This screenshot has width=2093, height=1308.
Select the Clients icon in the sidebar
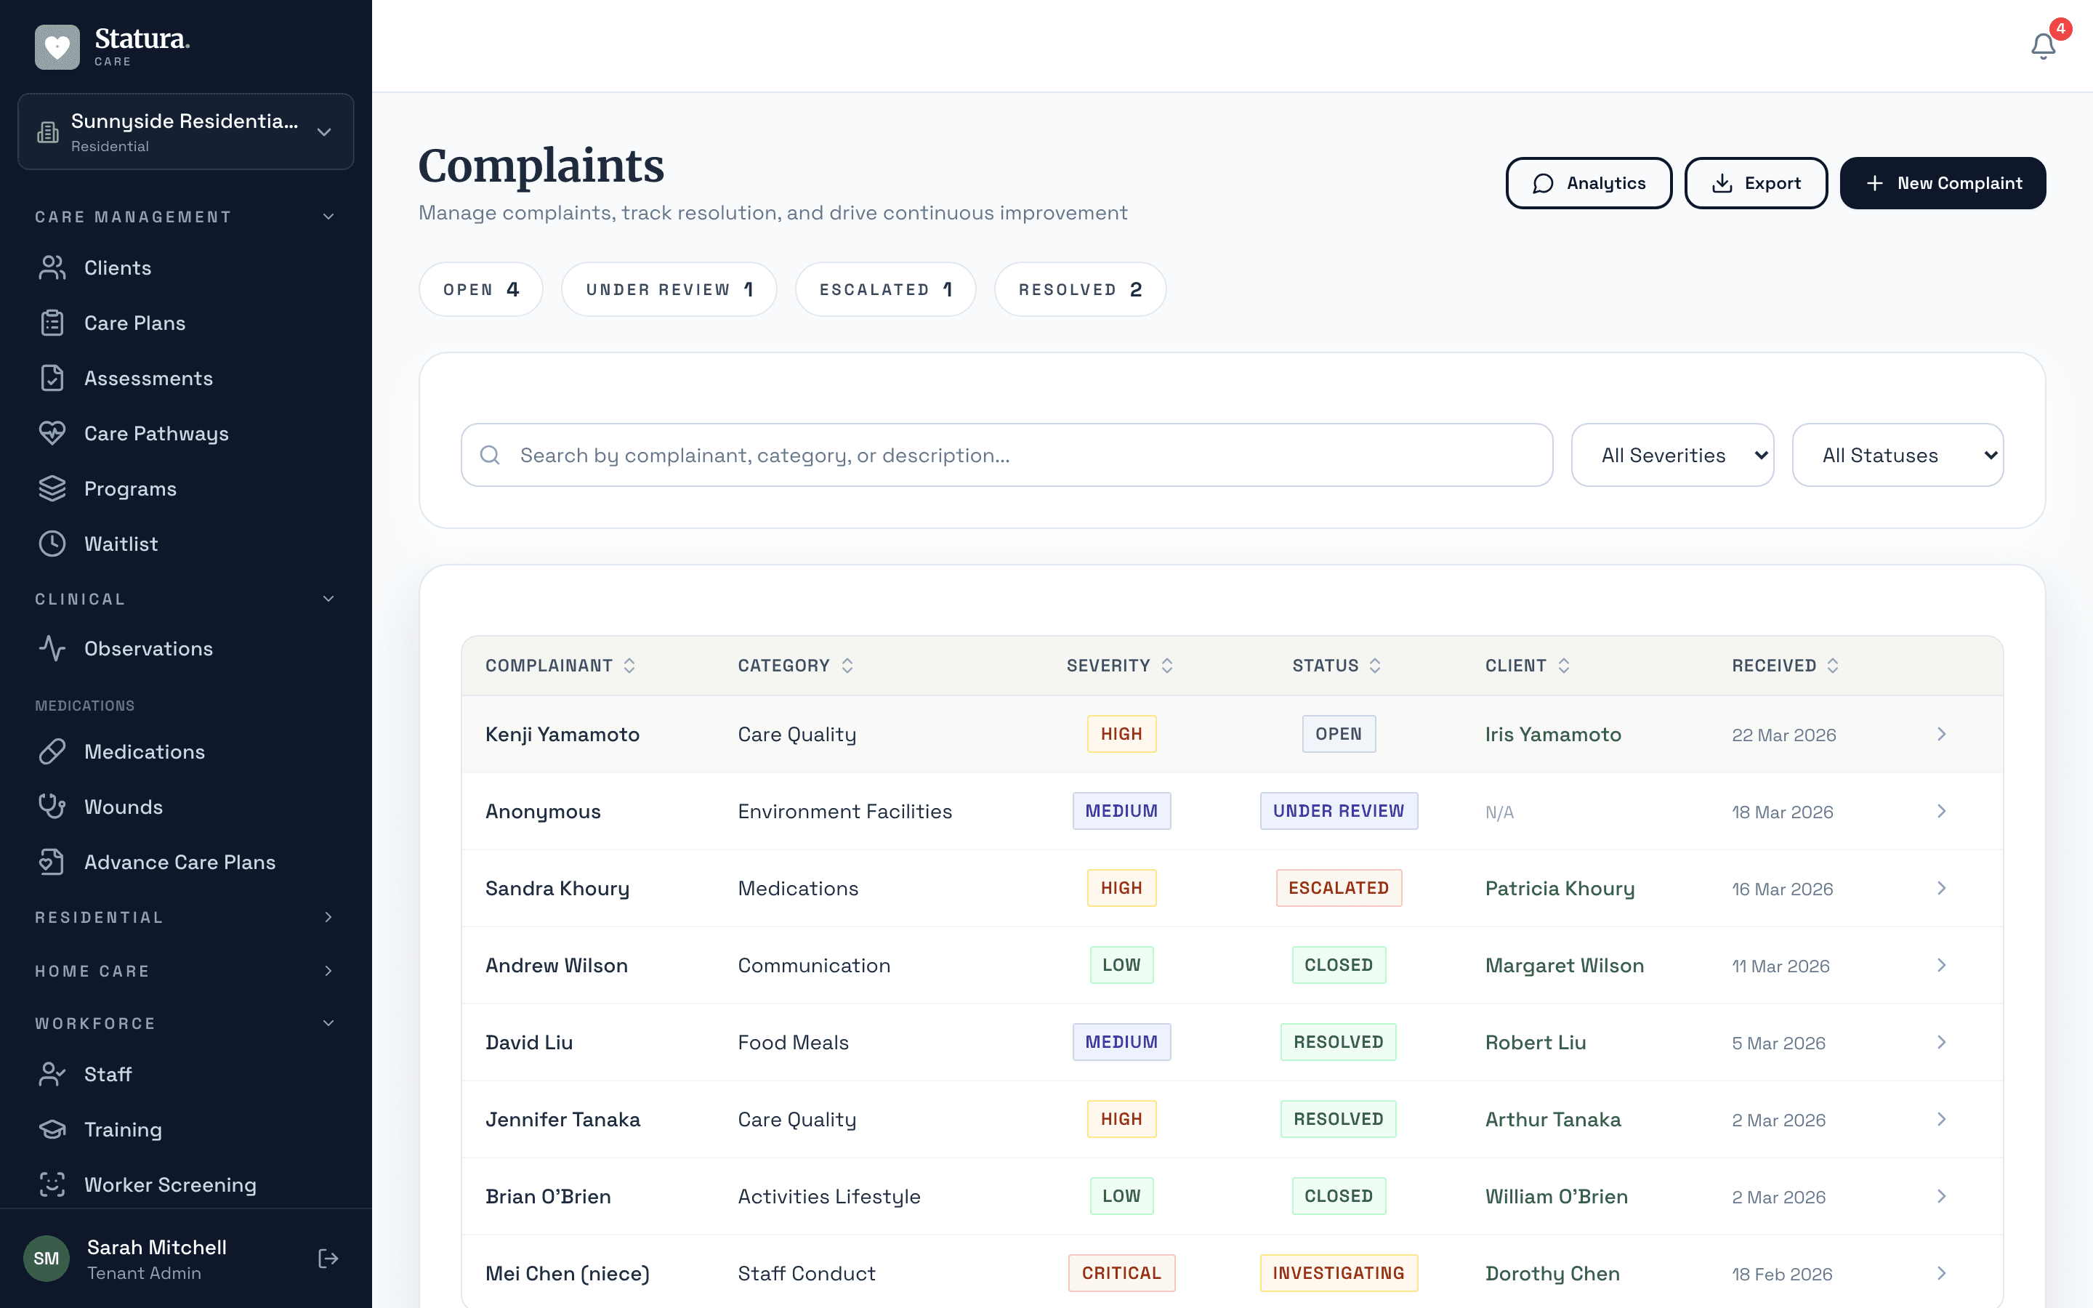52,267
